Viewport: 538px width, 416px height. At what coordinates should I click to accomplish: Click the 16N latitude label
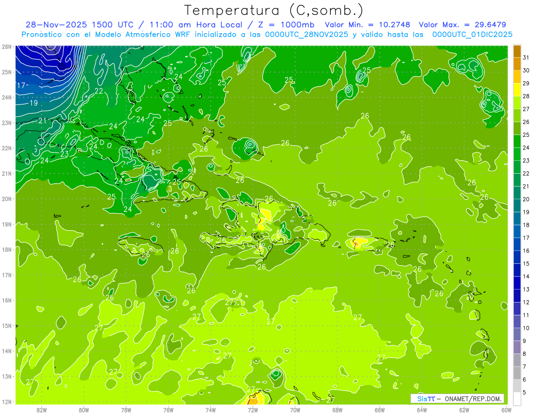click(x=6, y=300)
